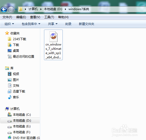Open the 查看(V) menu
This screenshot has width=146, height=140.
tap(35, 17)
